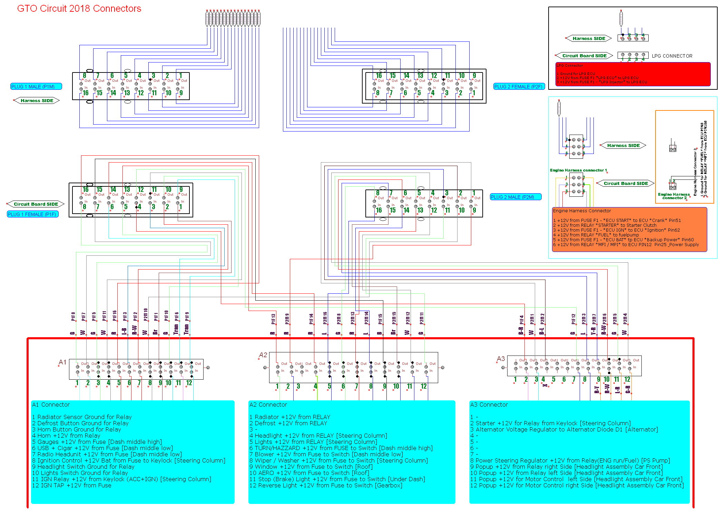Click 'Harness SIDE' tag below PLUG 1 MALE
728x516 pixels.
37,101
